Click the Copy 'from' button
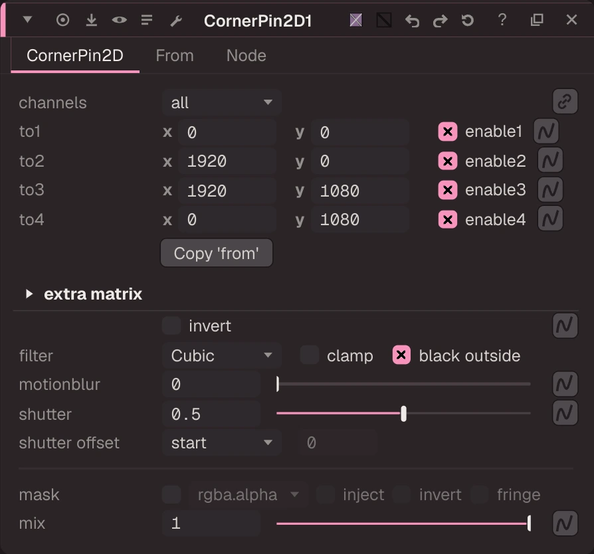This screenshot has width=594, height=554. pos(217,253)
